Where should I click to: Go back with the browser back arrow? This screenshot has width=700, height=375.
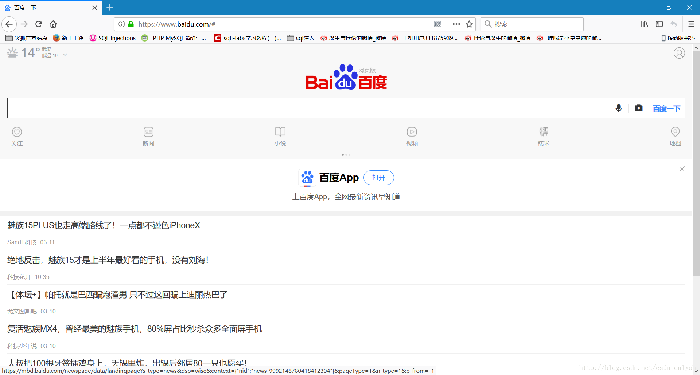(9, 24)
